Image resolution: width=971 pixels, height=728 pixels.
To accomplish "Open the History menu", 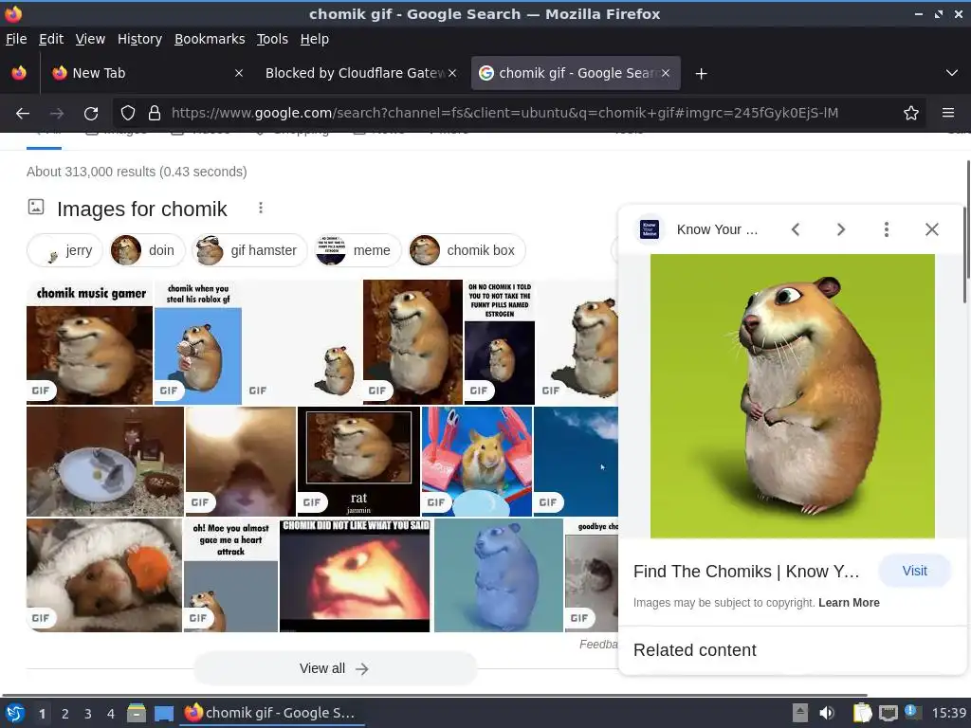I will (139, 39).
